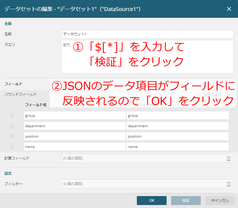This screenshot has height=208, width=238.
Task: Open the 計算フィールド collection editor icon
Action: (x=228, y=158)
